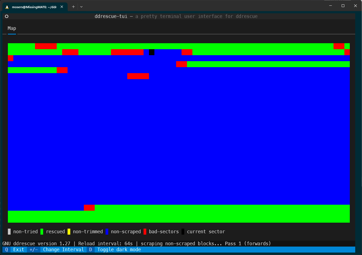Click the black current sector block in map
The height and width of the screenshot is (255, 362).
tap(152, 52)
